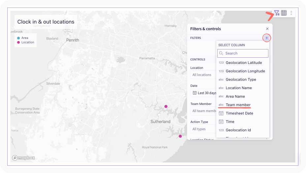Click the Clock in & out locations title

click(46, 22)
